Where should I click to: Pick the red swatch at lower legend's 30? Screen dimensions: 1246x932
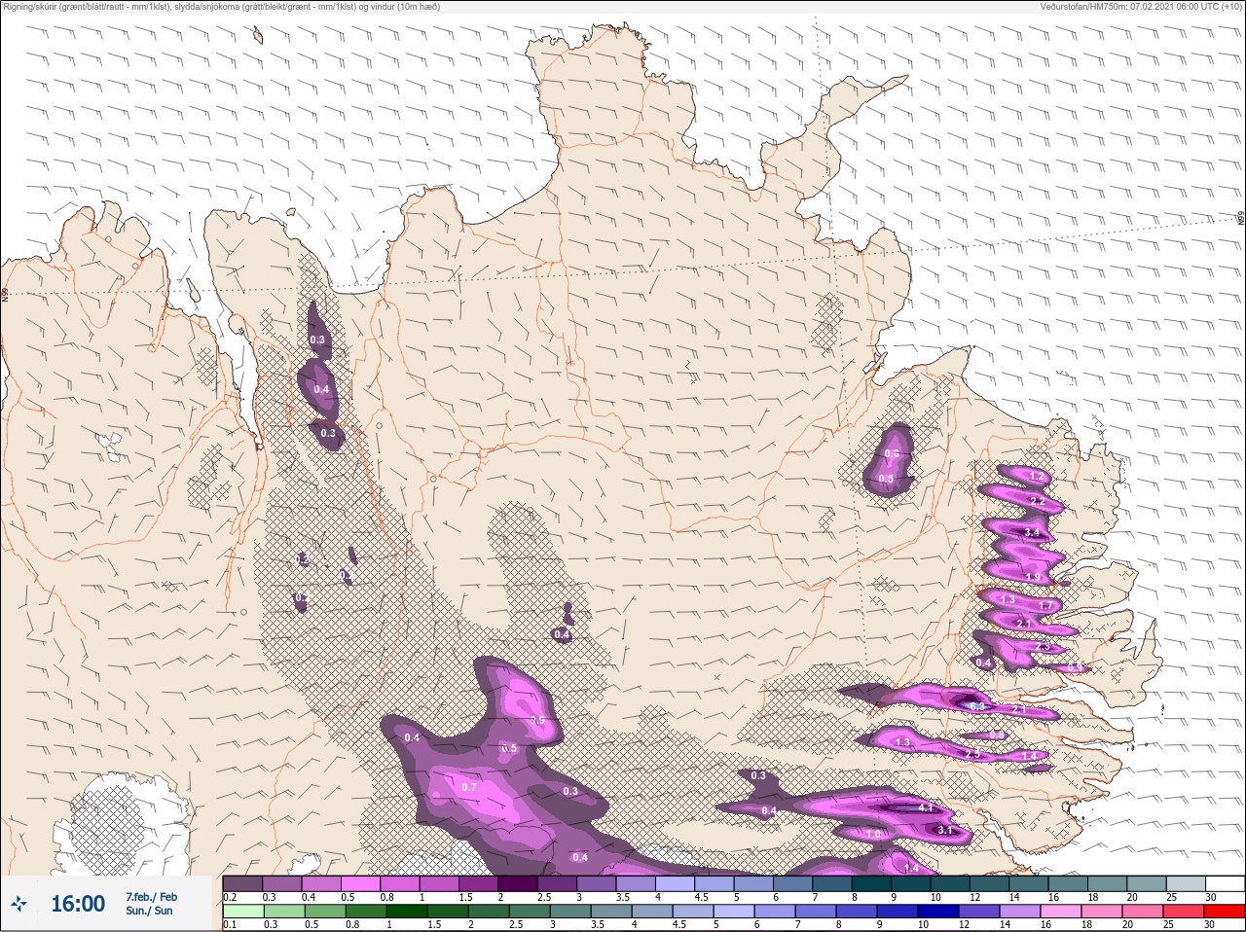coord(1226,912)
